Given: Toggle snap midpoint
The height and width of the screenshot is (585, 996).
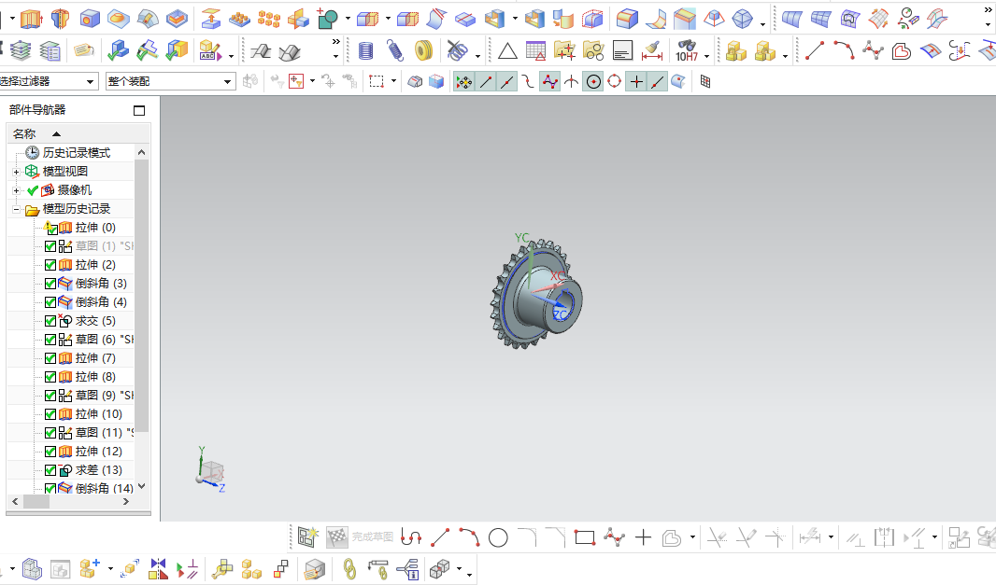Looking at the screenshot, I should (507, 82).
